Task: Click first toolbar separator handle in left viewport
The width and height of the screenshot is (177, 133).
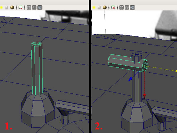Action: (x=16, y=8)
